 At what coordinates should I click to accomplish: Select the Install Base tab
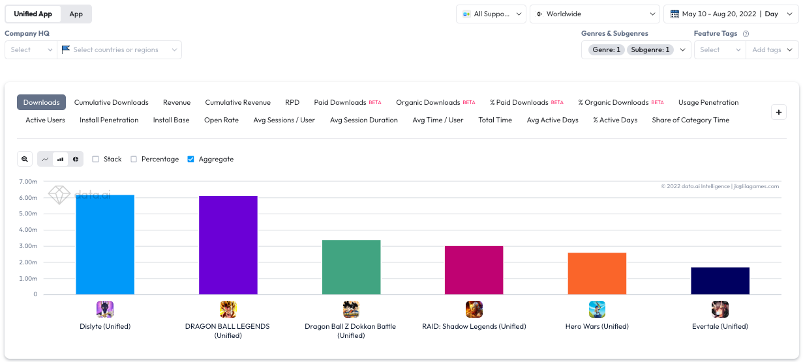coord(172,120)
